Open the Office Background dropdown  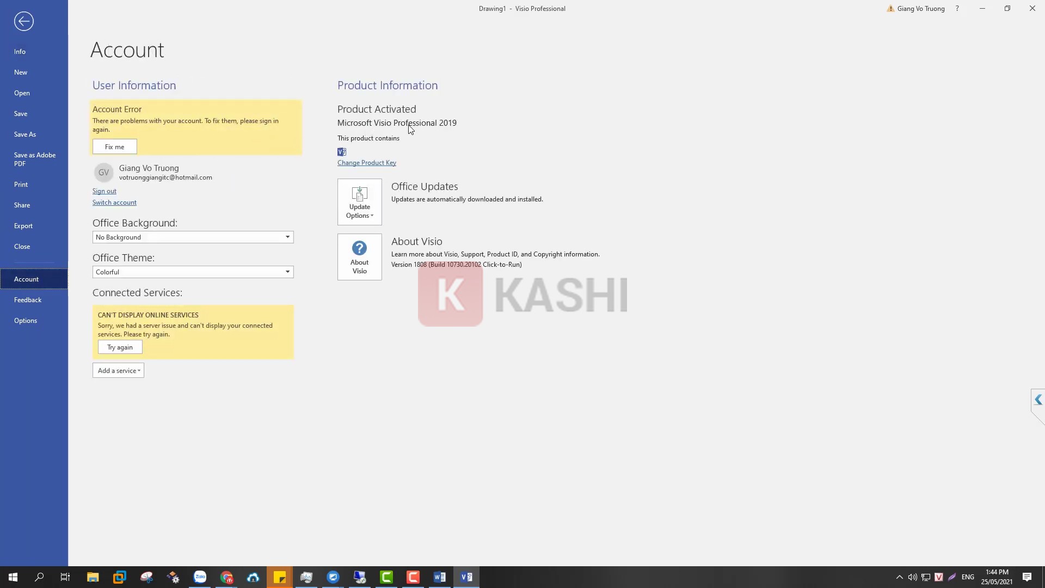[193, 237]
